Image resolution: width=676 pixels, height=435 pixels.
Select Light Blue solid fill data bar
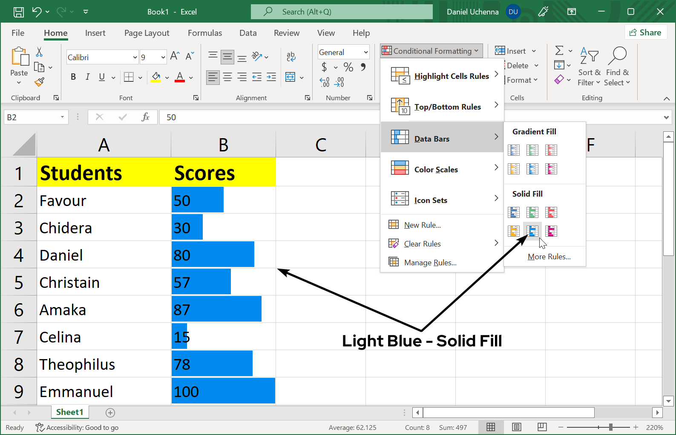point(532,231)
